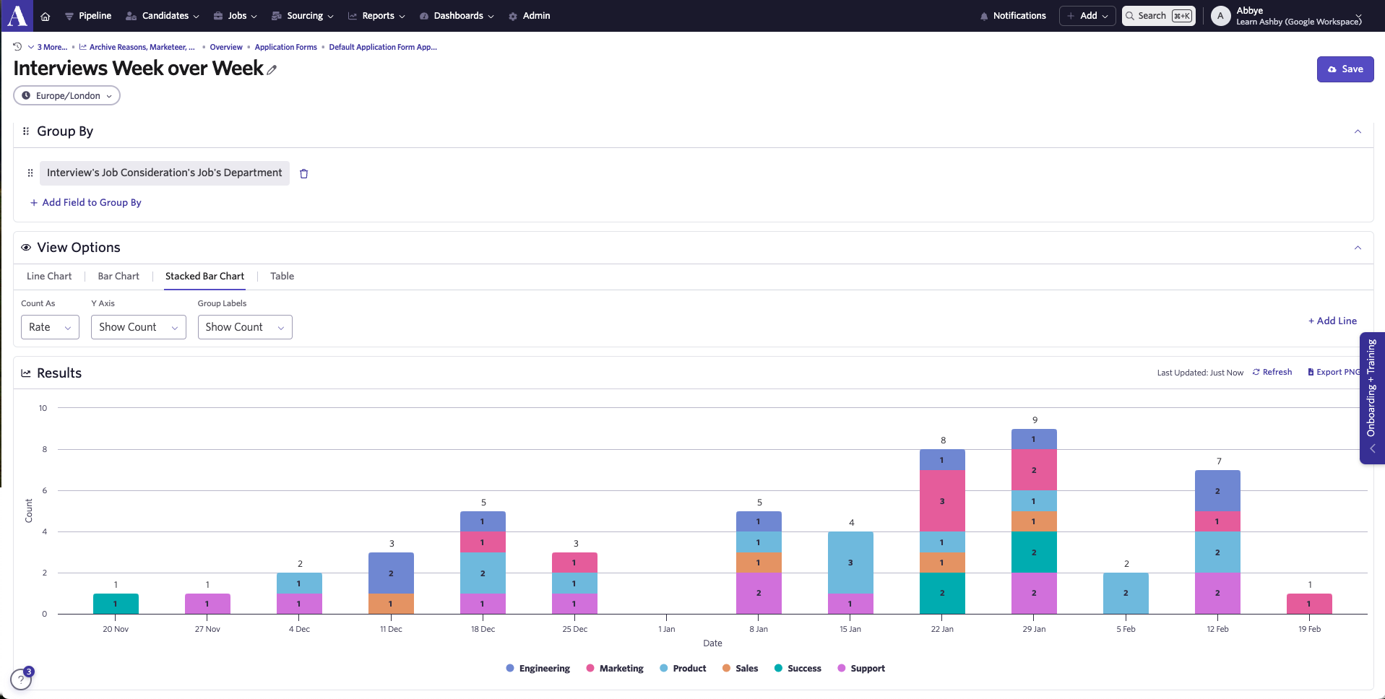
Task: Click the user avatar A circle
Action: 1221,16
